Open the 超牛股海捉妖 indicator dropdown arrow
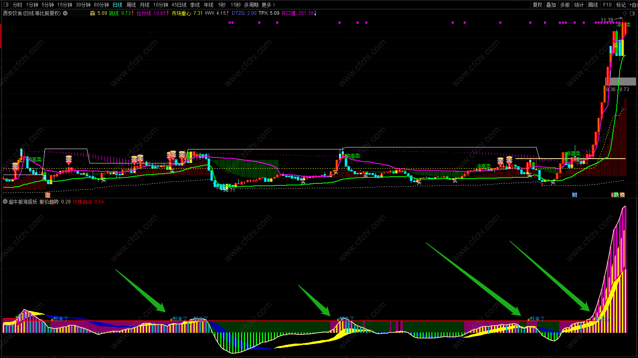This screenshot has width=638, height=358. 5,202
